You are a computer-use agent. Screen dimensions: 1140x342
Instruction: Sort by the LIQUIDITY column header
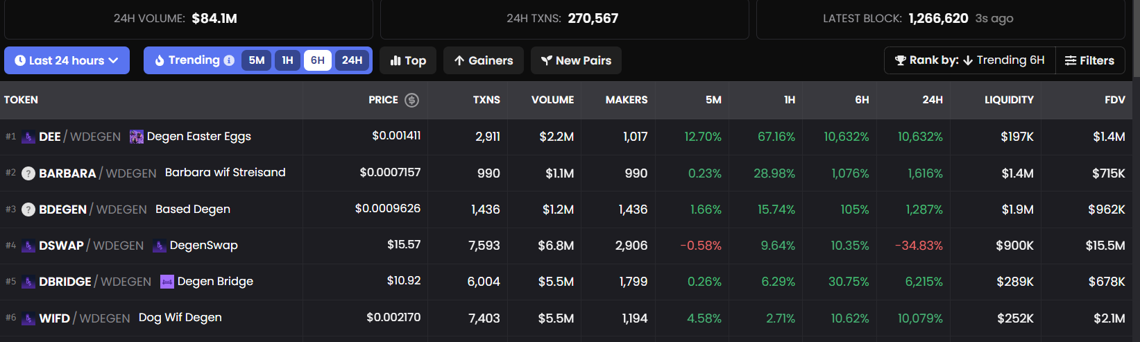(1009, 100)
